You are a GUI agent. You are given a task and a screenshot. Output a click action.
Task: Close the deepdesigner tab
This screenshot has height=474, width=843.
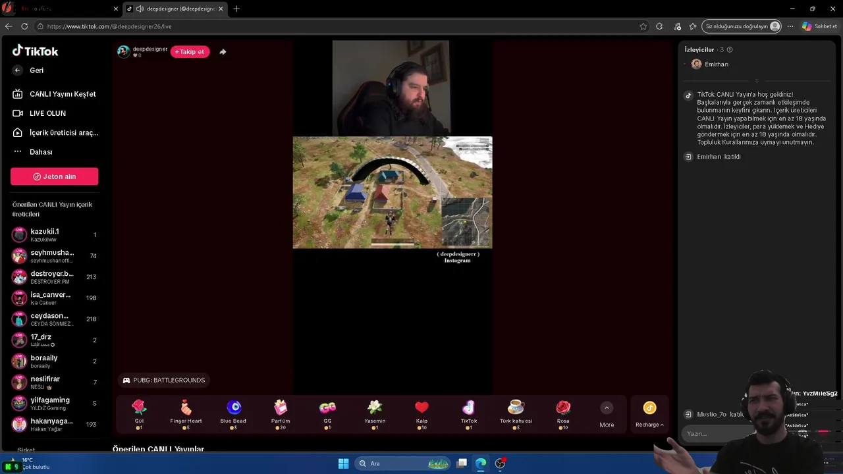tap(221, 9)
